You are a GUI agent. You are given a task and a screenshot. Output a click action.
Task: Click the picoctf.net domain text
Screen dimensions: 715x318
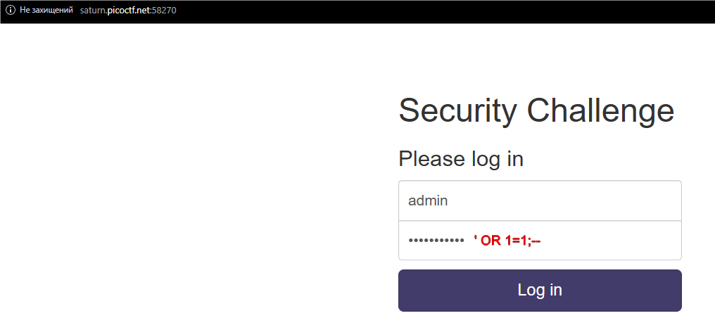point(129,11)
